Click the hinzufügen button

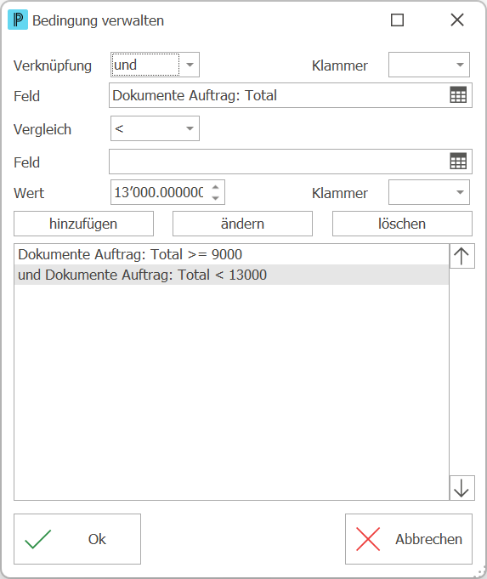pos(84,224)
